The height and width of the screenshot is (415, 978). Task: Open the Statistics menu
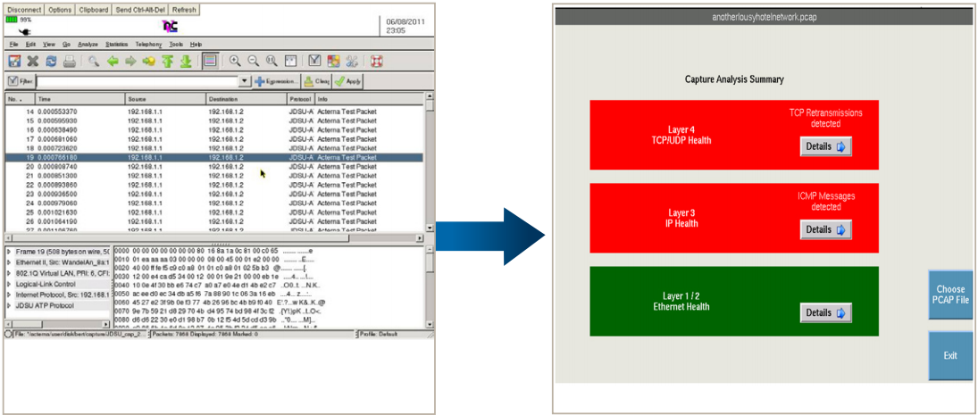117,45
